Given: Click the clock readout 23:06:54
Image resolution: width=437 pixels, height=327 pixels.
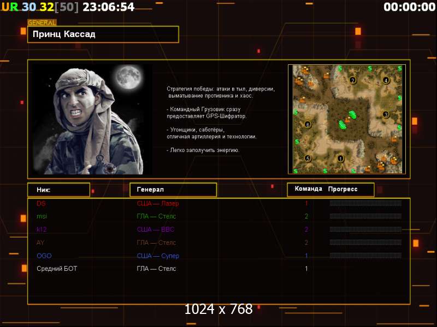Looking at the screenshot, I should [109, 7].
